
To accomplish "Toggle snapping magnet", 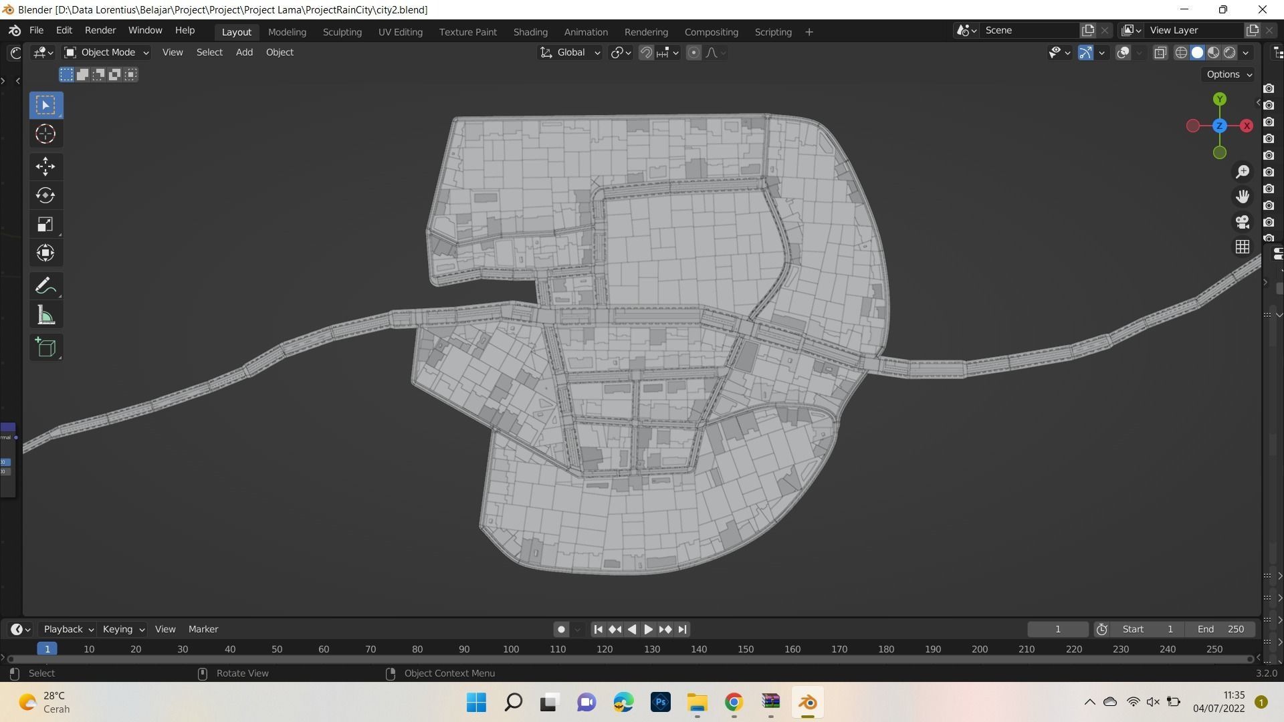I will 646,52.
